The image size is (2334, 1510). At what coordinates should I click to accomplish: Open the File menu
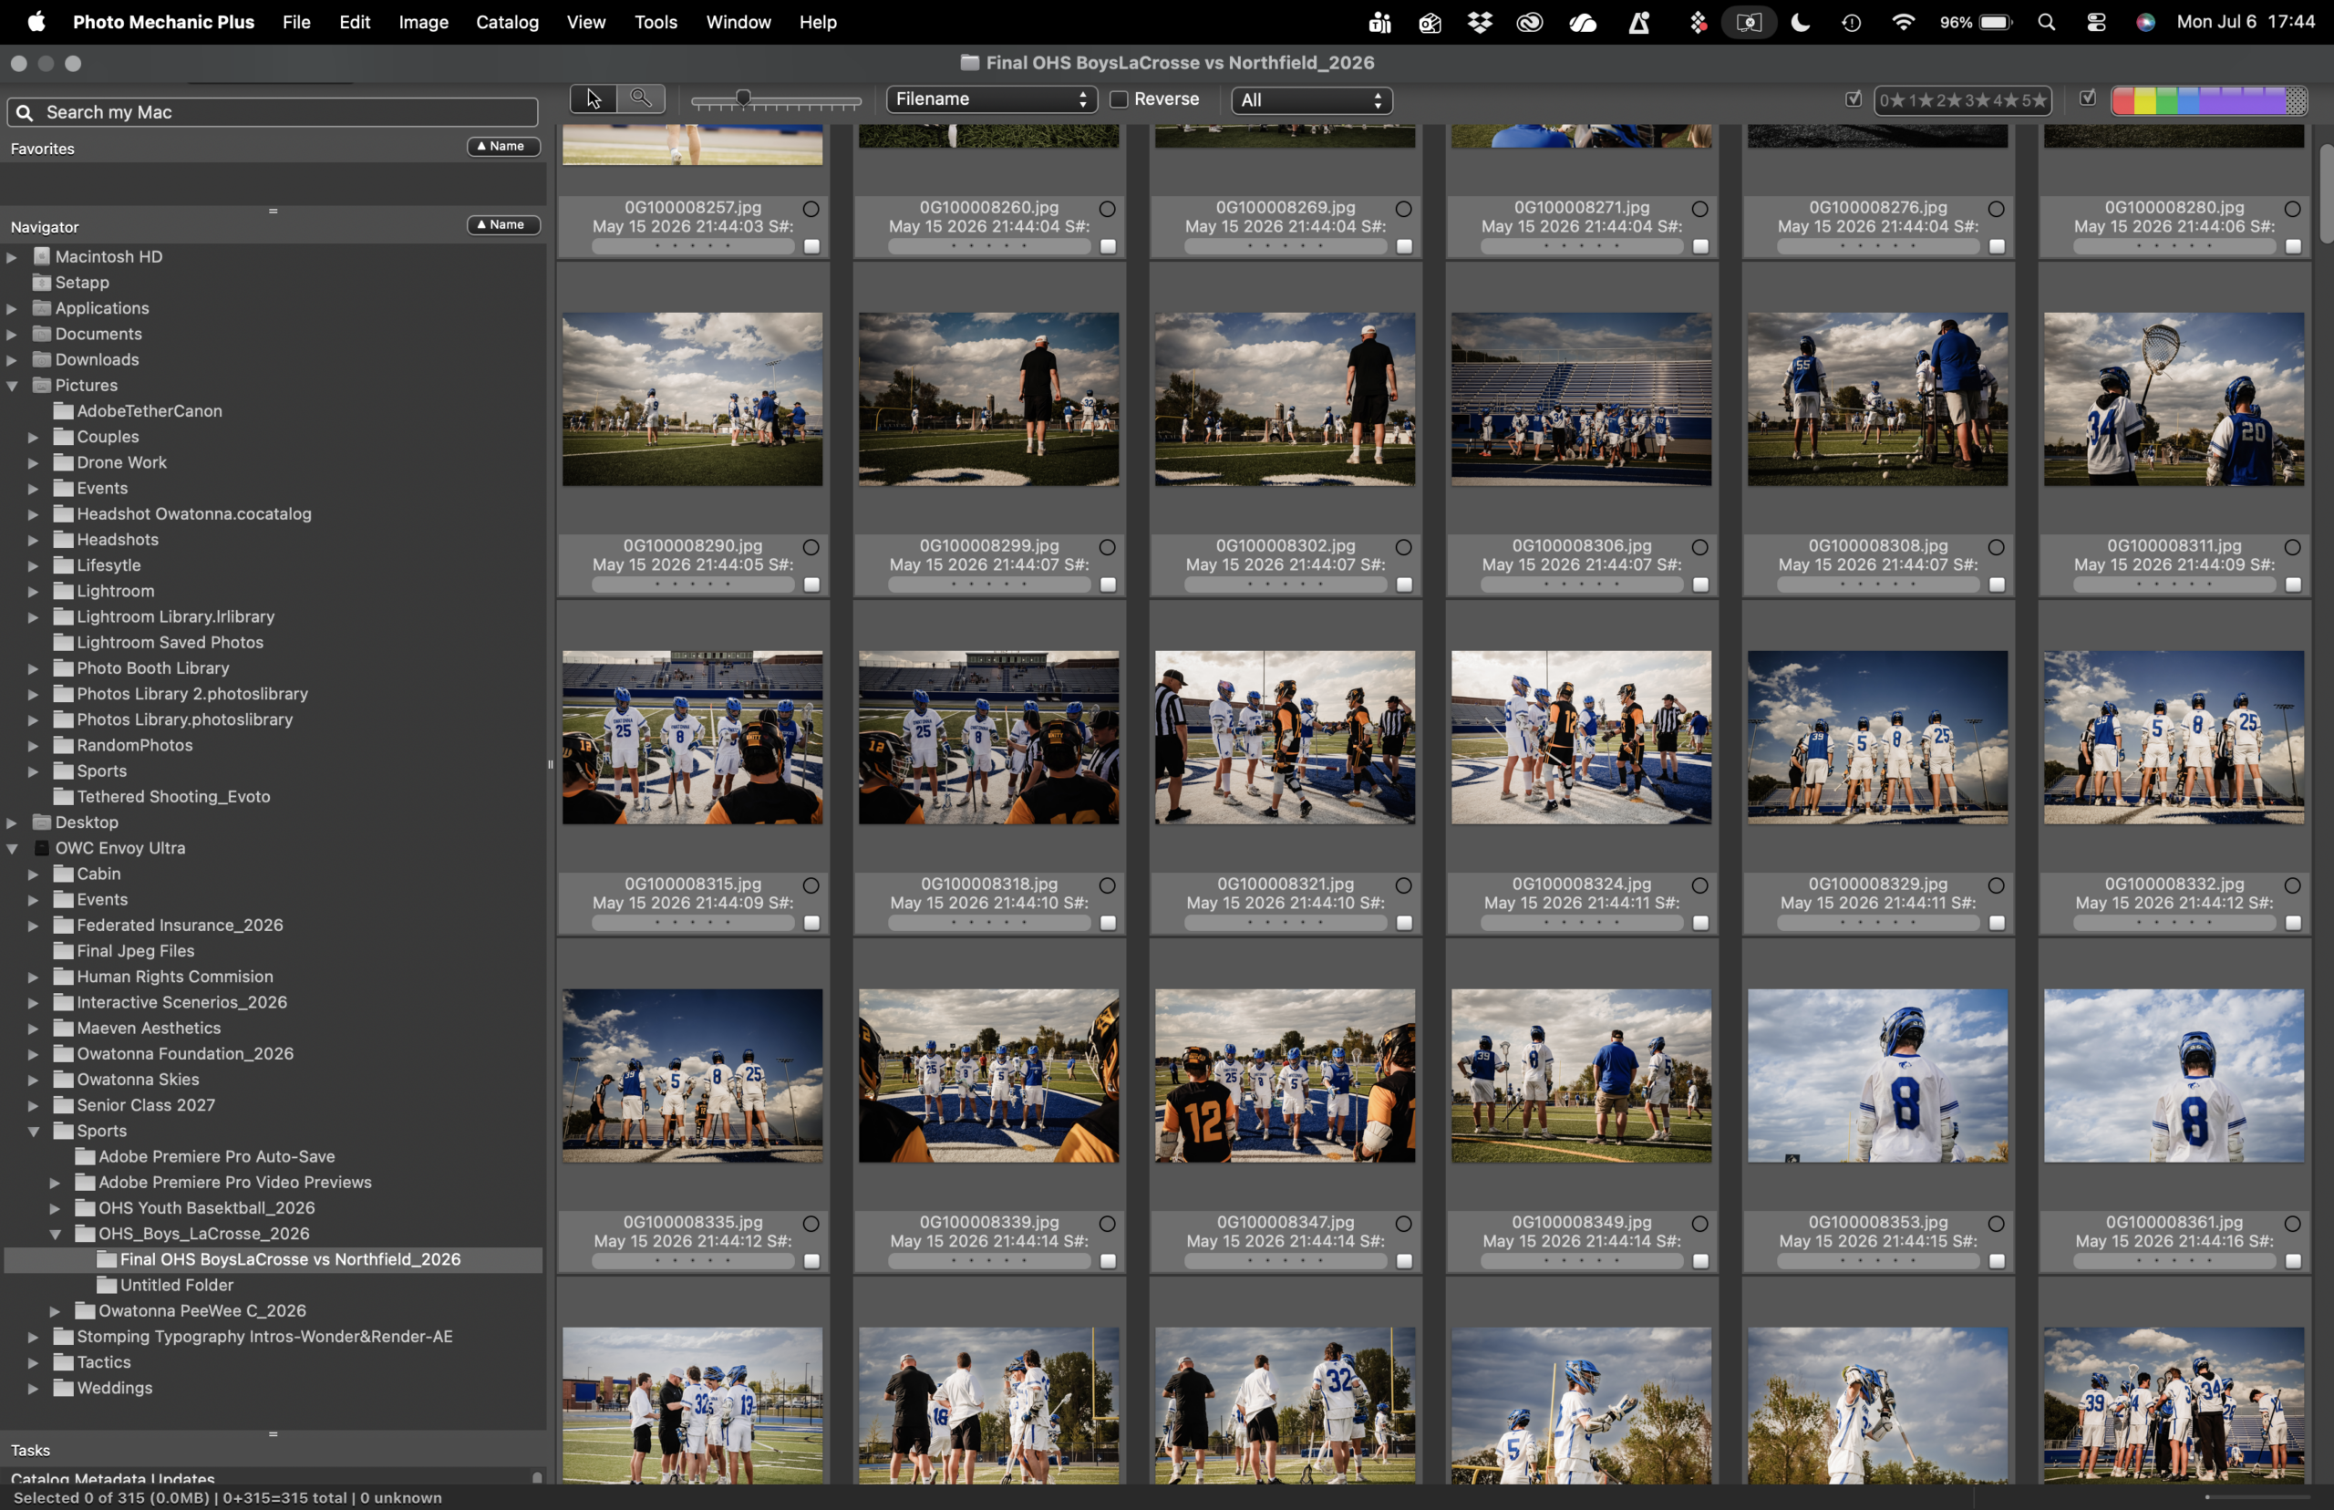point(296,23)
